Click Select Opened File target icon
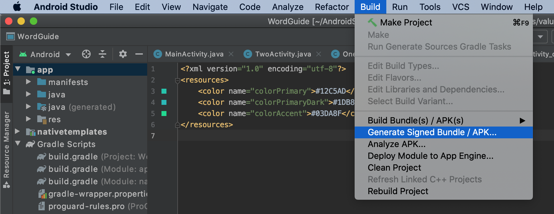This screenshot has width=554, height=214. 86,54
